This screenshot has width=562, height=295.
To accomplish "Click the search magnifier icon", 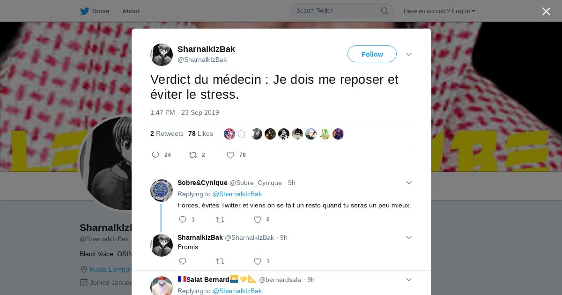I will [x=384, y=11].
